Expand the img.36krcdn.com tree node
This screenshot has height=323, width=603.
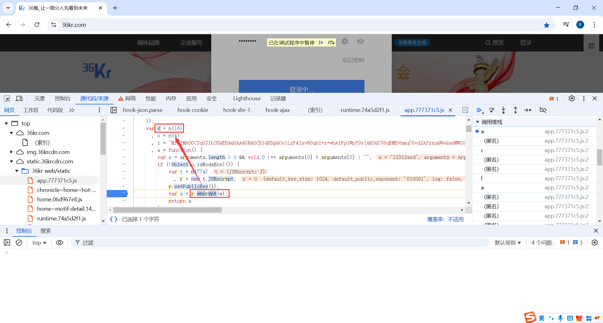[12, 152]
